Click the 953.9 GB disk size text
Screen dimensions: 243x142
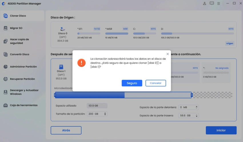[x=61, y=79]
